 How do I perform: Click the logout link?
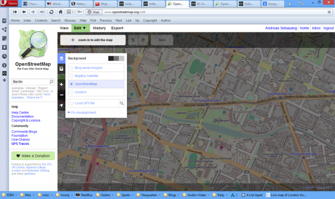328,28
